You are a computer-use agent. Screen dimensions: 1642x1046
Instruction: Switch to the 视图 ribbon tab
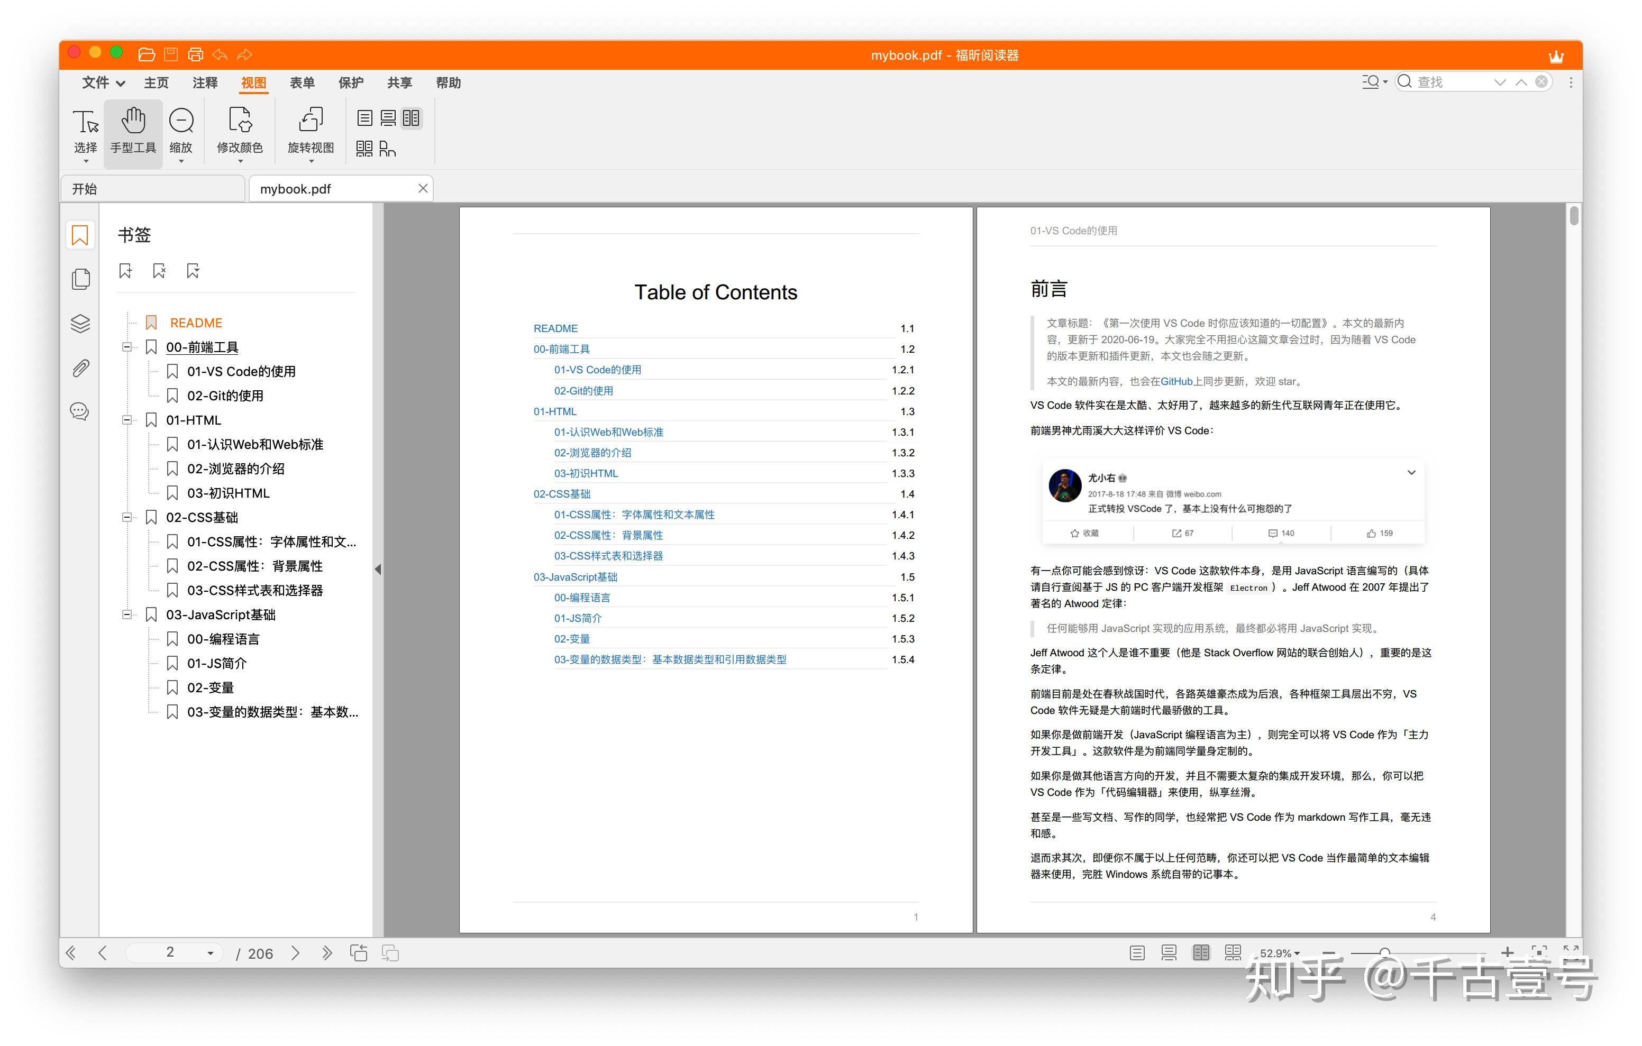point(253,82)
